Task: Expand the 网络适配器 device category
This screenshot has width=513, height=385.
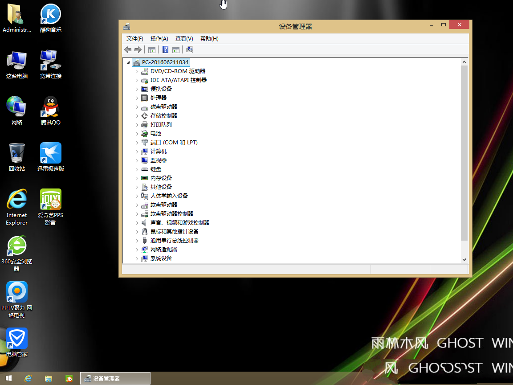Action: pos(137,249)
